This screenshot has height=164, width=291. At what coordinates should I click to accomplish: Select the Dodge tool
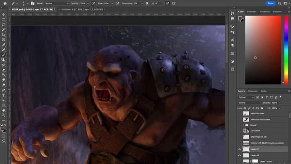(x=3, y=85)
